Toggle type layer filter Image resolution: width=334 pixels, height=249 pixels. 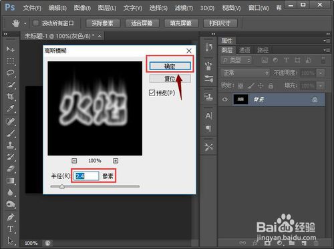click(286, 60)
